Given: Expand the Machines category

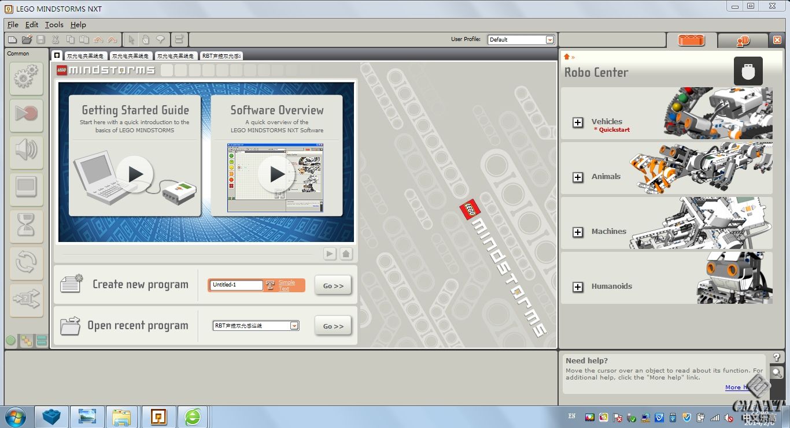Looking at the screenshot, I should coord(578,232).
